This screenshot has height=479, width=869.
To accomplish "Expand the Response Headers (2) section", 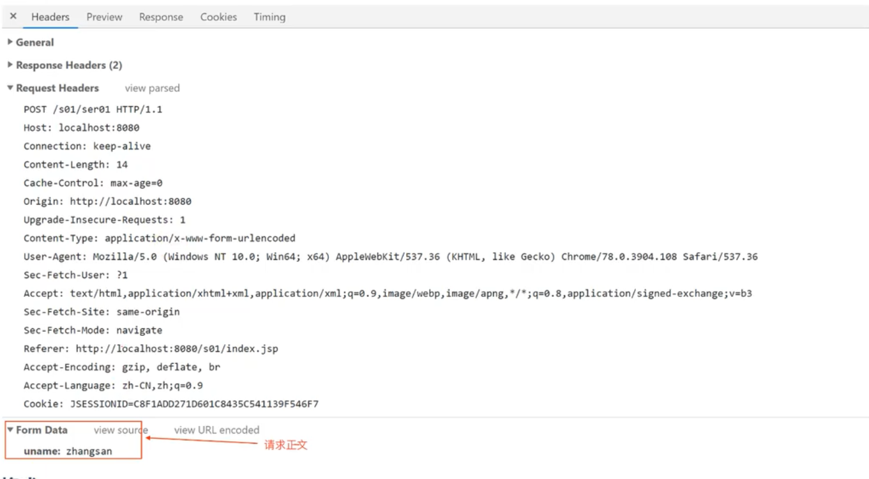I will (x=64, y=65).
